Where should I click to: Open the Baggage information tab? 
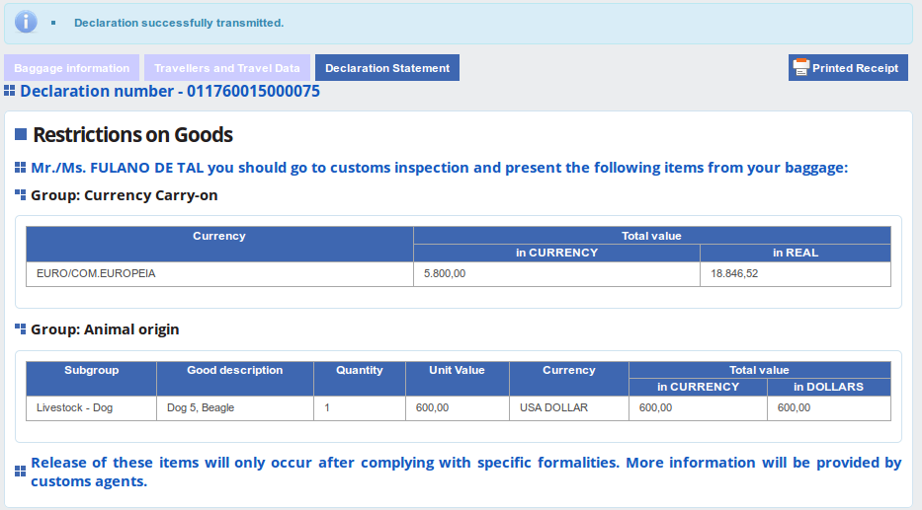(71, 68)
